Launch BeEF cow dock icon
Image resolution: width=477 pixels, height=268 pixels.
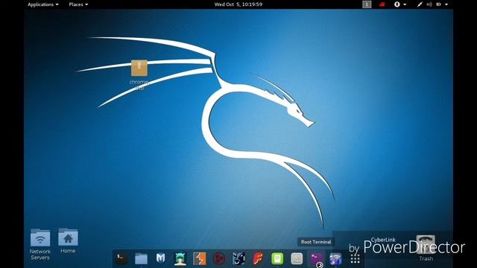(238, 258)
